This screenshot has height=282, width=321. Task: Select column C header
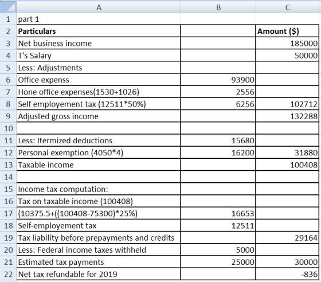click(287, 7)
